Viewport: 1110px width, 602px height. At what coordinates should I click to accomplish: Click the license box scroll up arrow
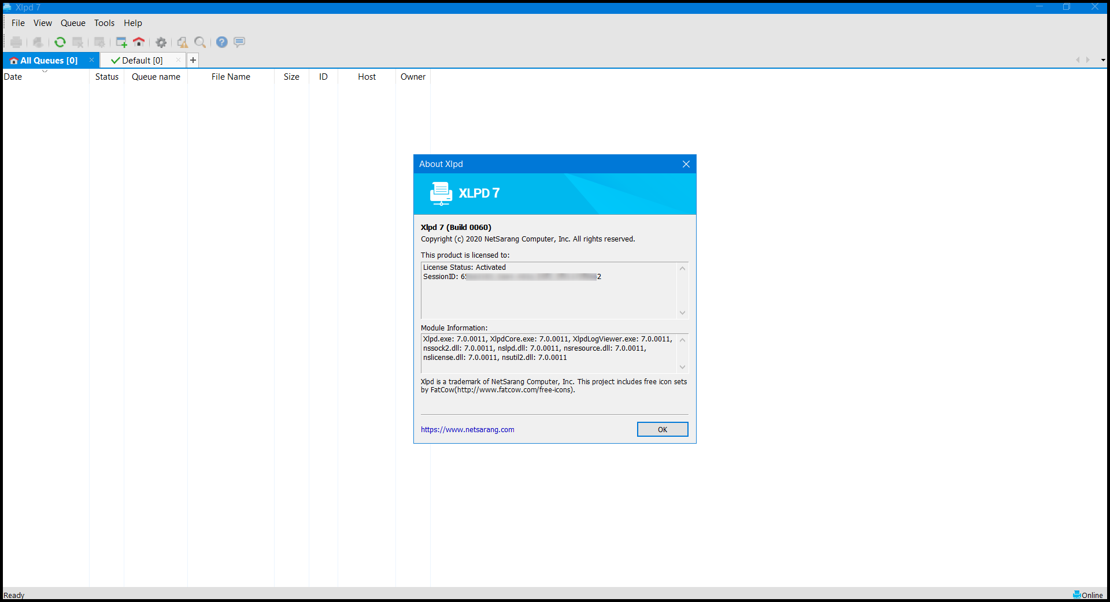tap(683, 269)
